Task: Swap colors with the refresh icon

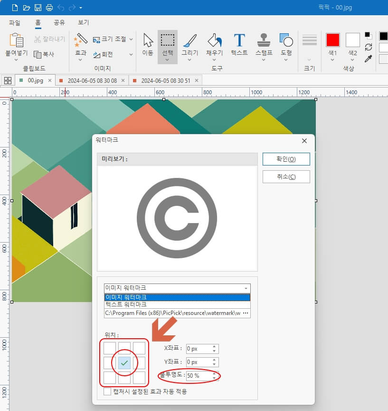Action: 369,47
